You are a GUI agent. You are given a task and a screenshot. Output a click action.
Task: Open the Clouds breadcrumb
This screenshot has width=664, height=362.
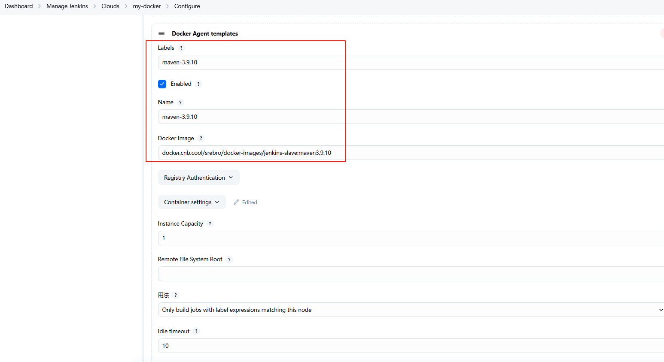tap(110, 6)
